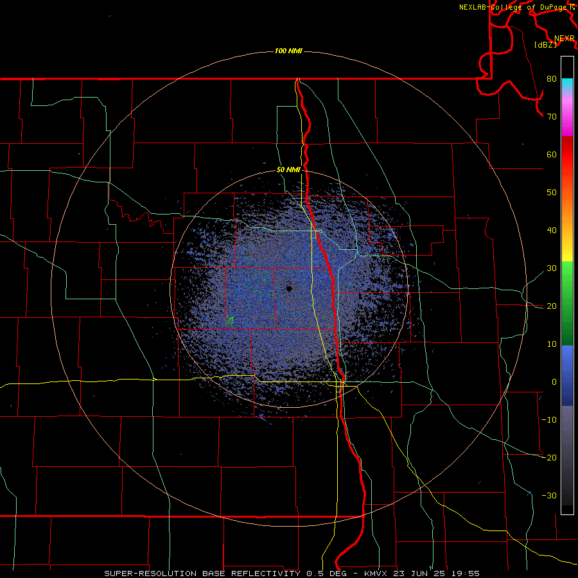Select the 70 value on the dBZ scale

552,116
